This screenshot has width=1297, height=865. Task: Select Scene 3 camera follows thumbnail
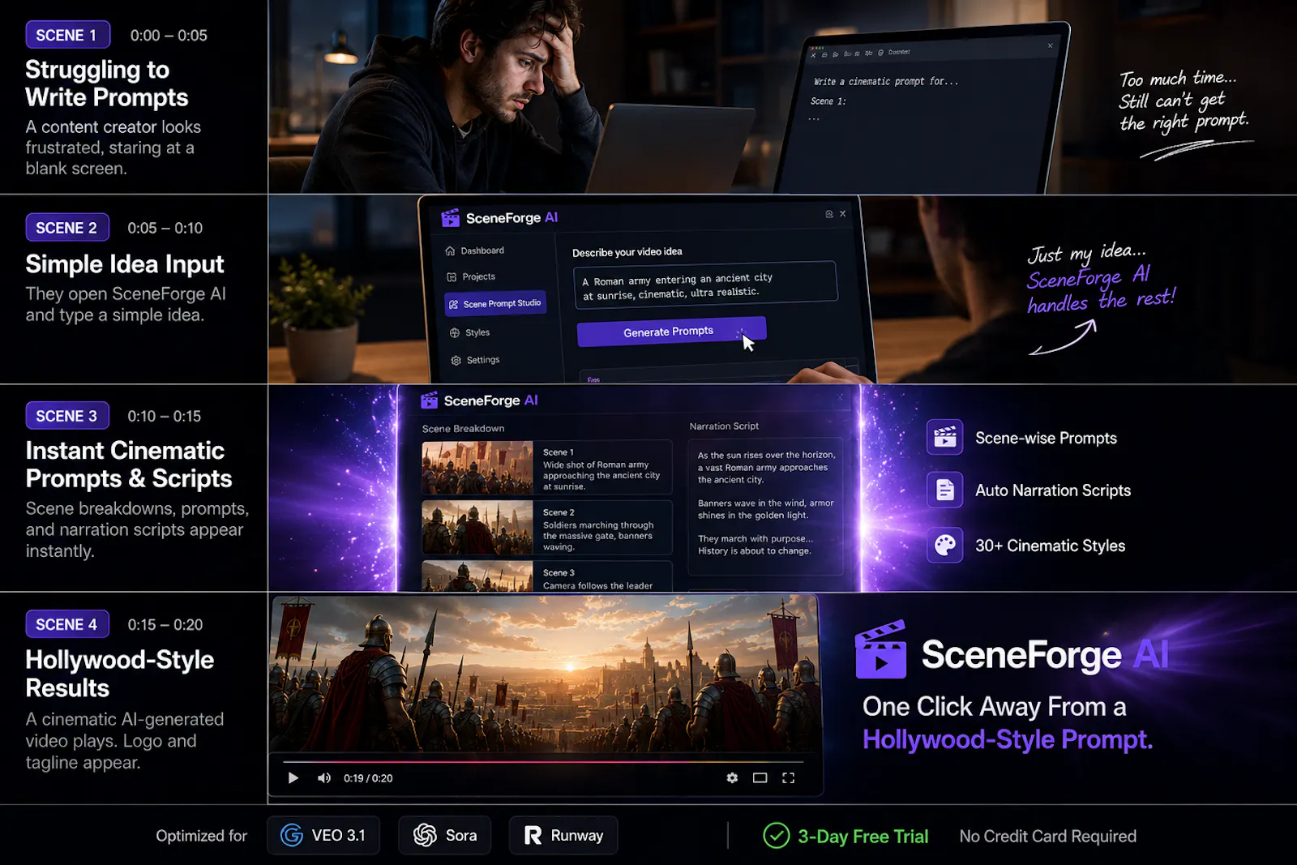(477, 576)
